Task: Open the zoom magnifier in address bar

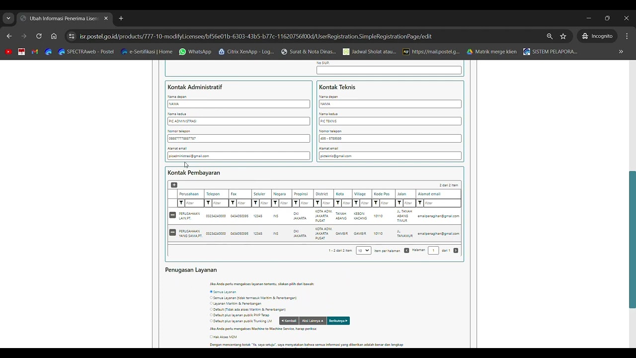Action: [x=550, y=36]
